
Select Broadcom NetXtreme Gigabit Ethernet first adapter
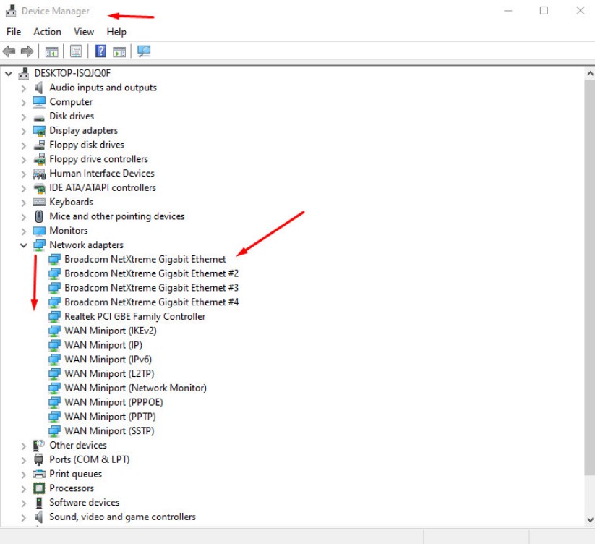click(x=145, y=259)
